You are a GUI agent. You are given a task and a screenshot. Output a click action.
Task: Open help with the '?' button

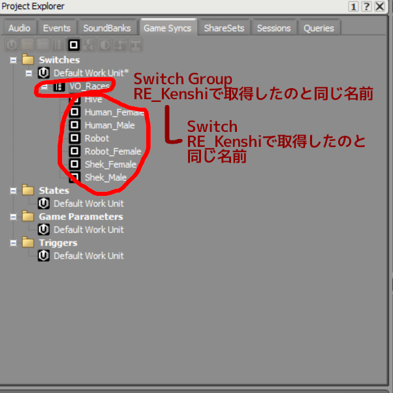click(366, 7)
